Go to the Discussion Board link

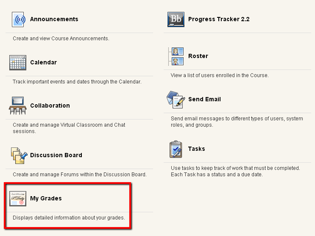[x=56, y=155]
